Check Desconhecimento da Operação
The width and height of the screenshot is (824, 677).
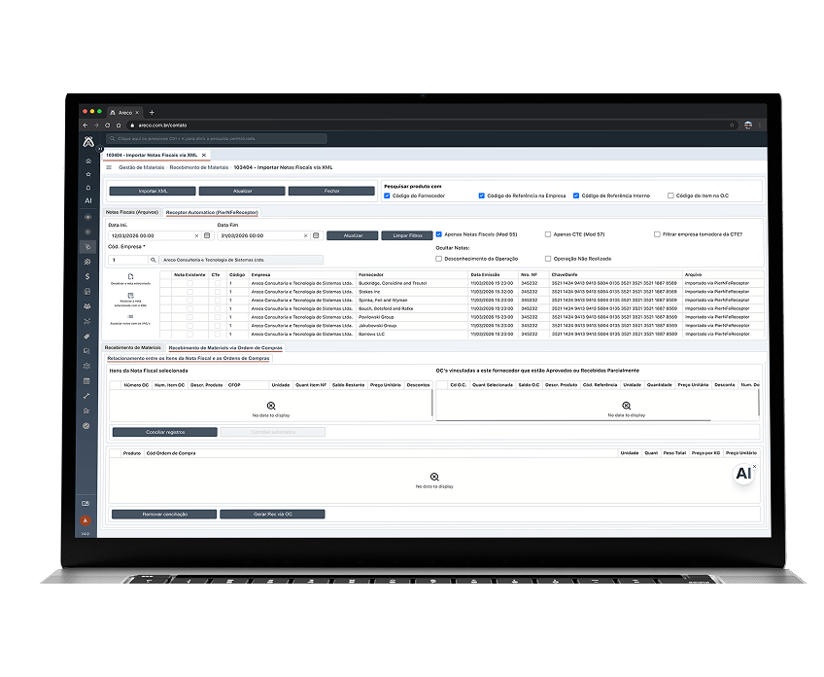(x=439, y=259)
